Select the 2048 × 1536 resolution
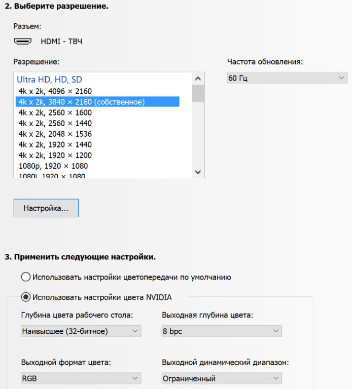The image size is (352, 389). pos(55,134)
